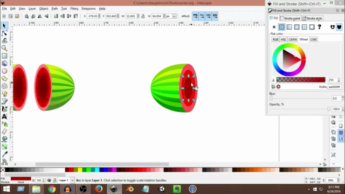Adjust zoom percentage stepper
The height and width of the screenshot is (194, 345).
[x=338, y=181]
